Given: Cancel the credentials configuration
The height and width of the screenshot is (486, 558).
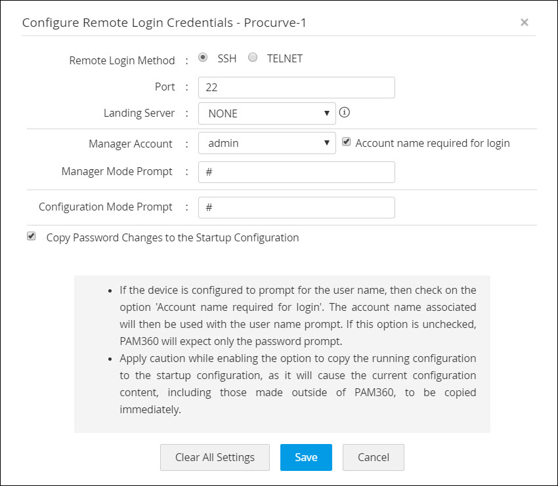Looking at the screenshot, I should (x=374, y=457).
